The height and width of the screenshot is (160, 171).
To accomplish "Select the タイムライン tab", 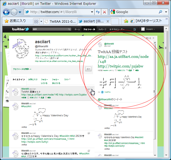I will pos(19,79).
